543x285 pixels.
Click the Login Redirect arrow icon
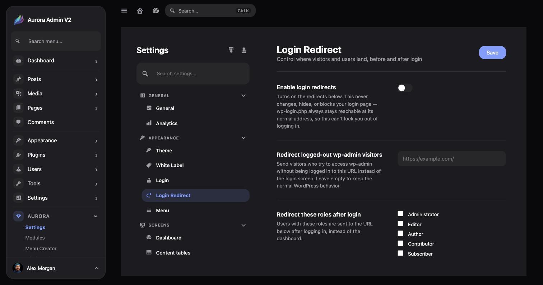(x=149, y=195)
